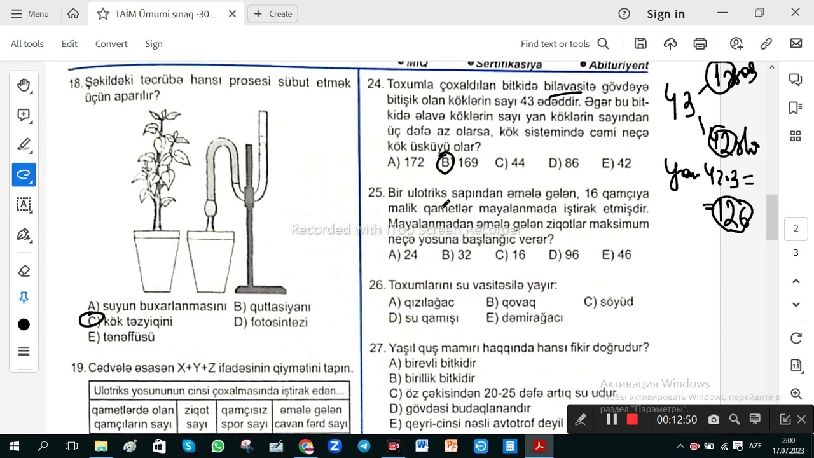Viewport: 814px width, 458px height.
Task: Send the file by email envelope icon
Action: tap(796, 44)
